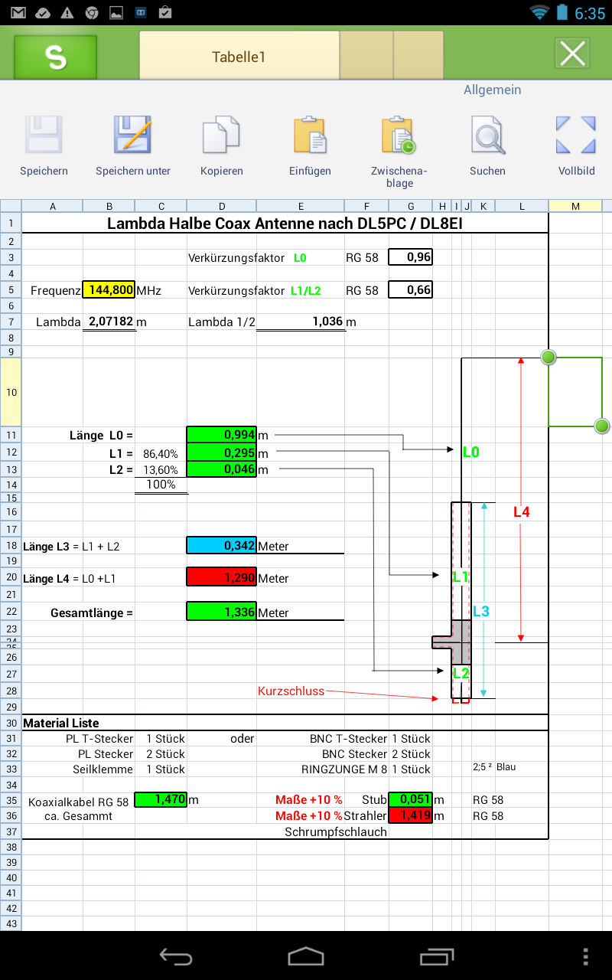Screen dimensions: 612x980
Task: Select the cell with value 0,66
Action: 411,289
